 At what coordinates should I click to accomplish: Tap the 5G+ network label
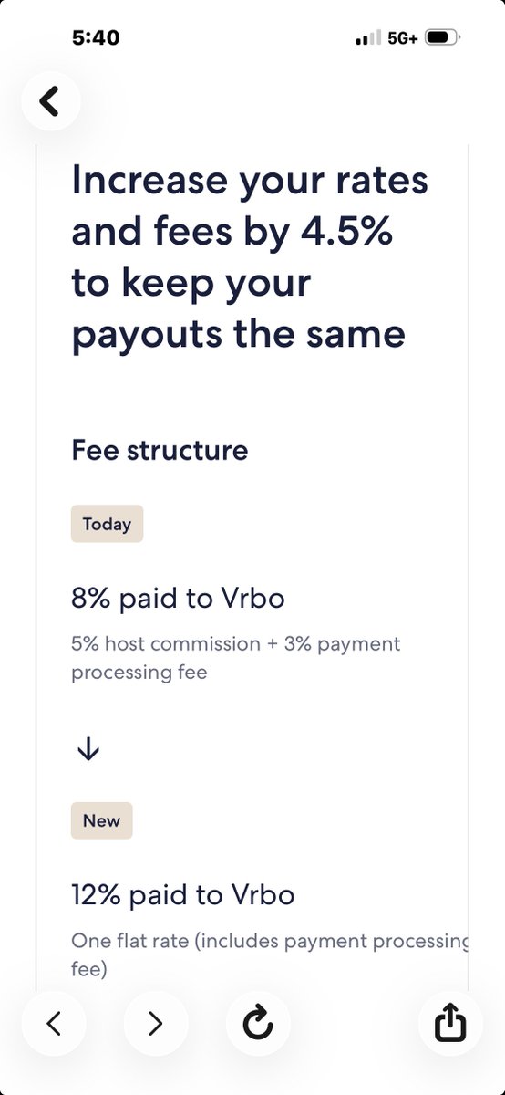tap(402, 38)
